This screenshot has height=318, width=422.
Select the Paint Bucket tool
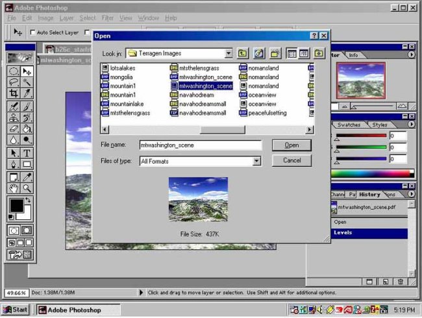pos(27,128)
